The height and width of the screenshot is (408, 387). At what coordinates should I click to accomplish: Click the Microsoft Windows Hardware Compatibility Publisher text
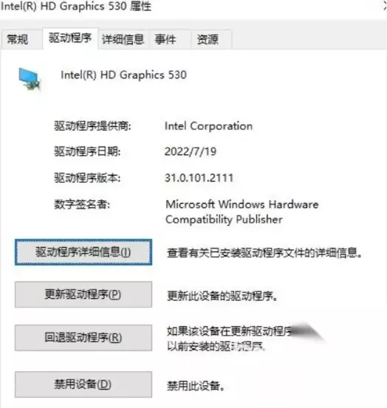click(x=242, y=212)
